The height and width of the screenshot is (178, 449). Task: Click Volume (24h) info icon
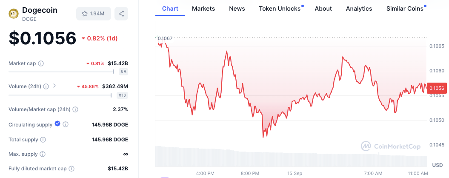(46, 86)
